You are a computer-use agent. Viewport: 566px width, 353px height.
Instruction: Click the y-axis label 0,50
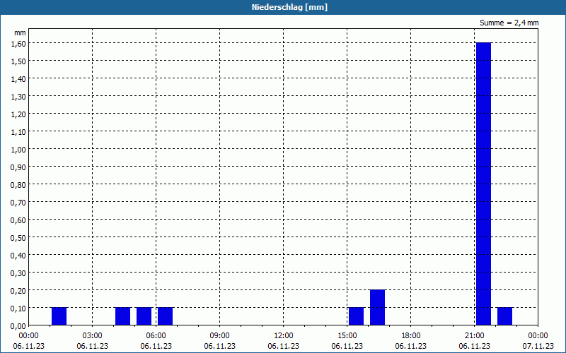[18, 237]
